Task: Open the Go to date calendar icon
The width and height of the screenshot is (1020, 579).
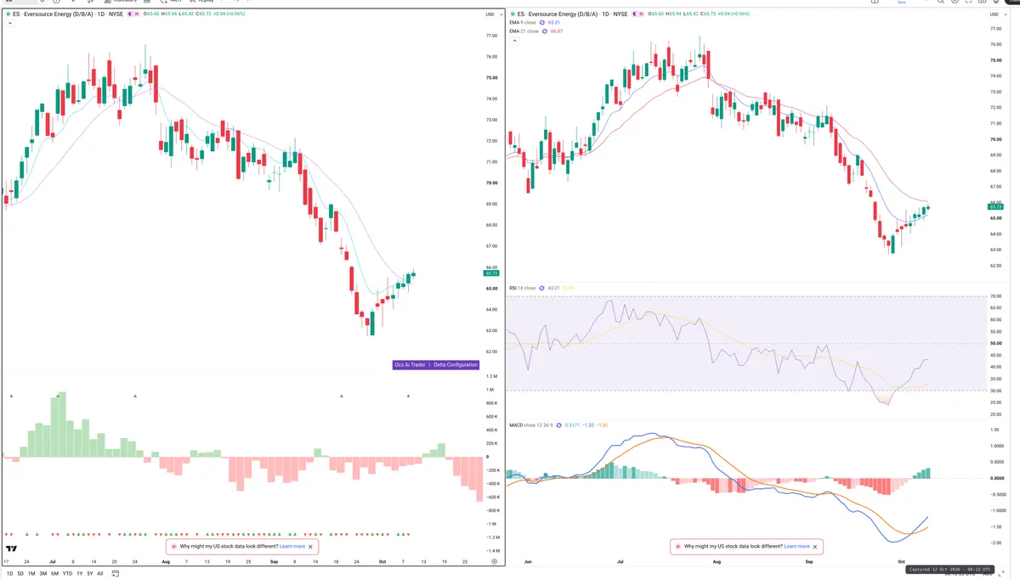Action: click(x=115, y=574)
